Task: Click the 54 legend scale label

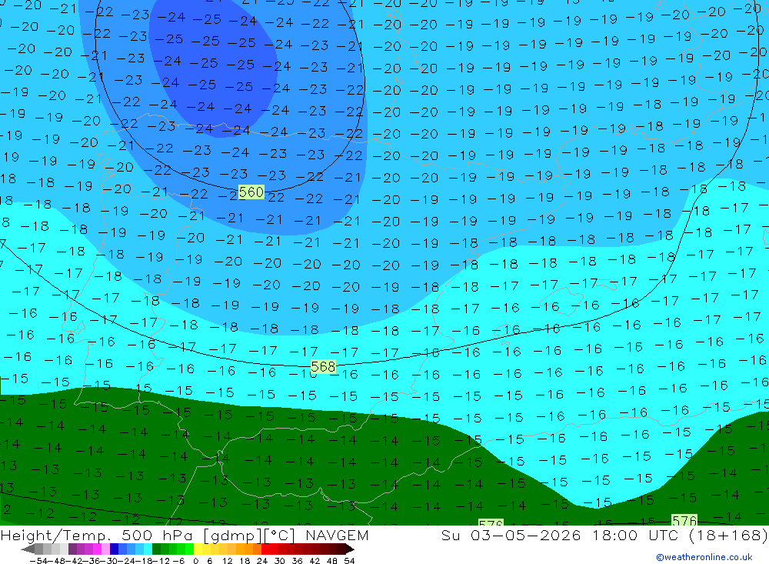Action: (x=349, y=561)
